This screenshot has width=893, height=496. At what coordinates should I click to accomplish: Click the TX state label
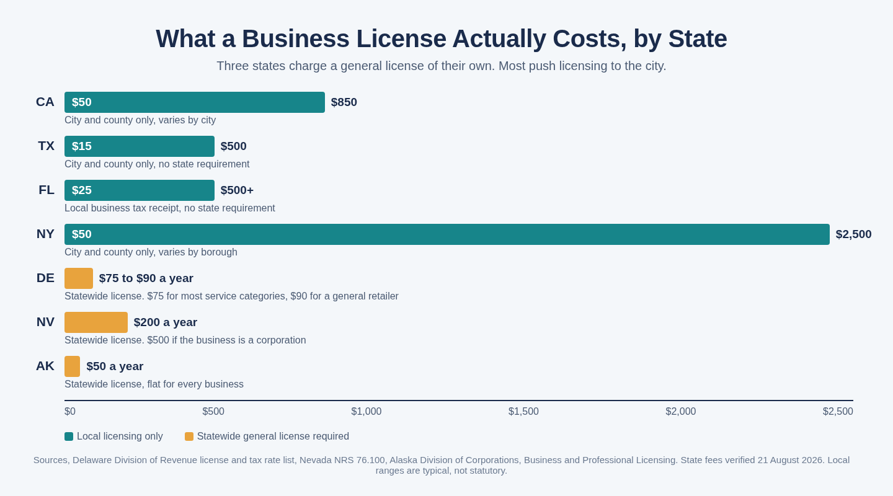tap(46, 146)
